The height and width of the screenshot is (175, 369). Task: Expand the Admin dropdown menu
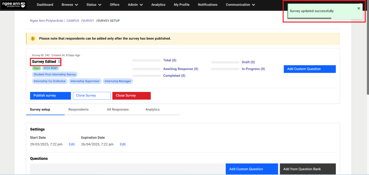pyautogui.click(x=135, y=5)
